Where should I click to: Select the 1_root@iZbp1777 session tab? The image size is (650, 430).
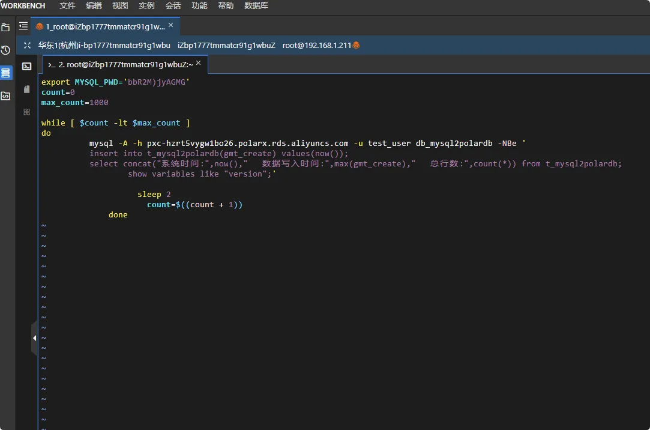[102, 26]
